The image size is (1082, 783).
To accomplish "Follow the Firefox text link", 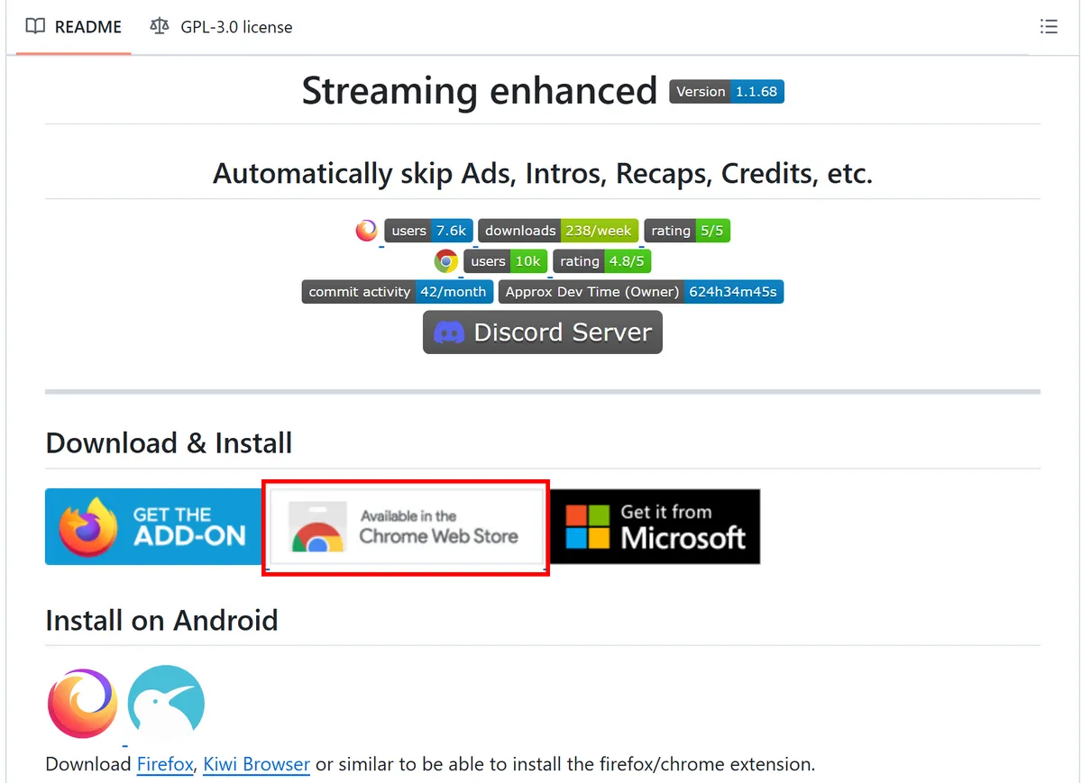I will point(165,764).
